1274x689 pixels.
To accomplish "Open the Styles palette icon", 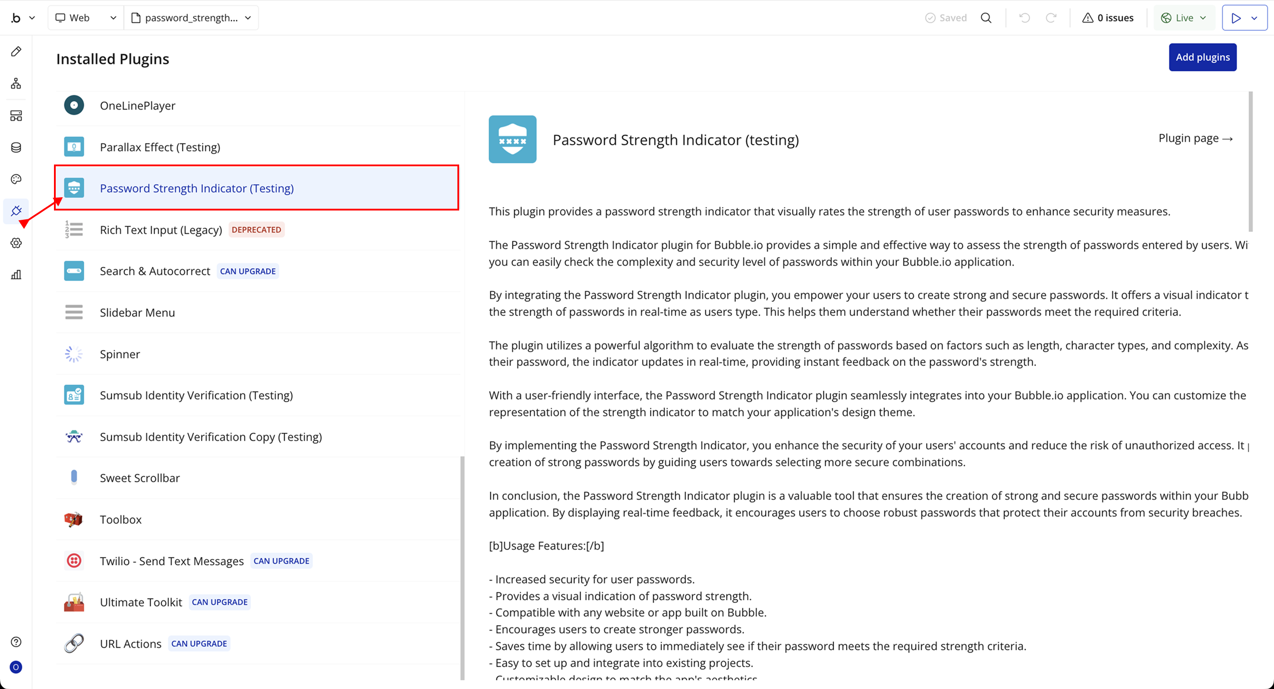I will click(x=16, y=179).
